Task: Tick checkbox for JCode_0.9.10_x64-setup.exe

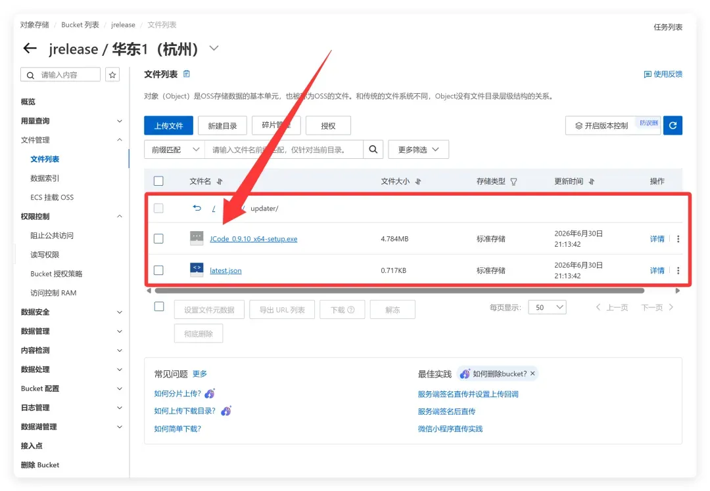Action: point(158,238)
